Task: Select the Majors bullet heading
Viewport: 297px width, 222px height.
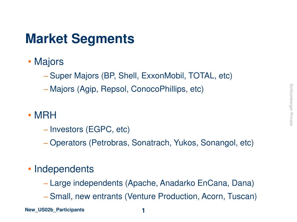Action: point(49,62)
